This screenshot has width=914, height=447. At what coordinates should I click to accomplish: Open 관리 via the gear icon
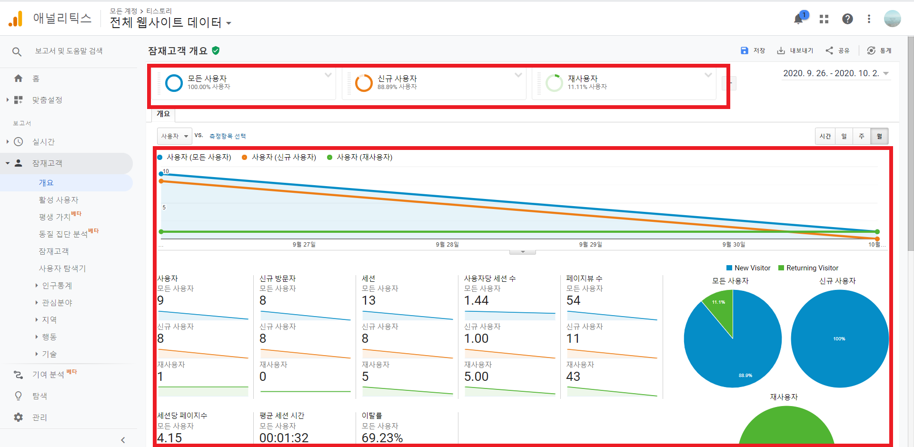point(18,417)
